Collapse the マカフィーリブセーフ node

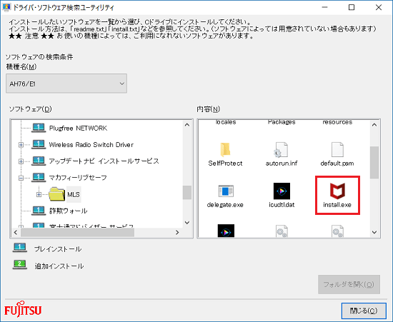[21, 178]
